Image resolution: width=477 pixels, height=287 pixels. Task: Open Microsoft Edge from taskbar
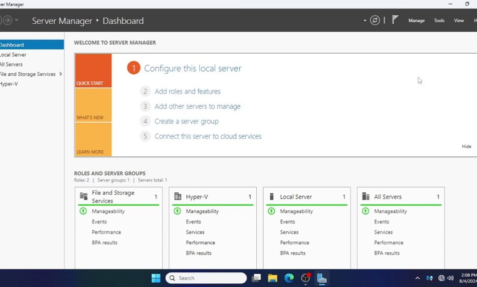pyautogui.click(x=289, y=278)
